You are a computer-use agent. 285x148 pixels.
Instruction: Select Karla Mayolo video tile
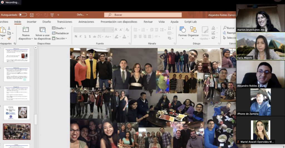pos(261,46)
